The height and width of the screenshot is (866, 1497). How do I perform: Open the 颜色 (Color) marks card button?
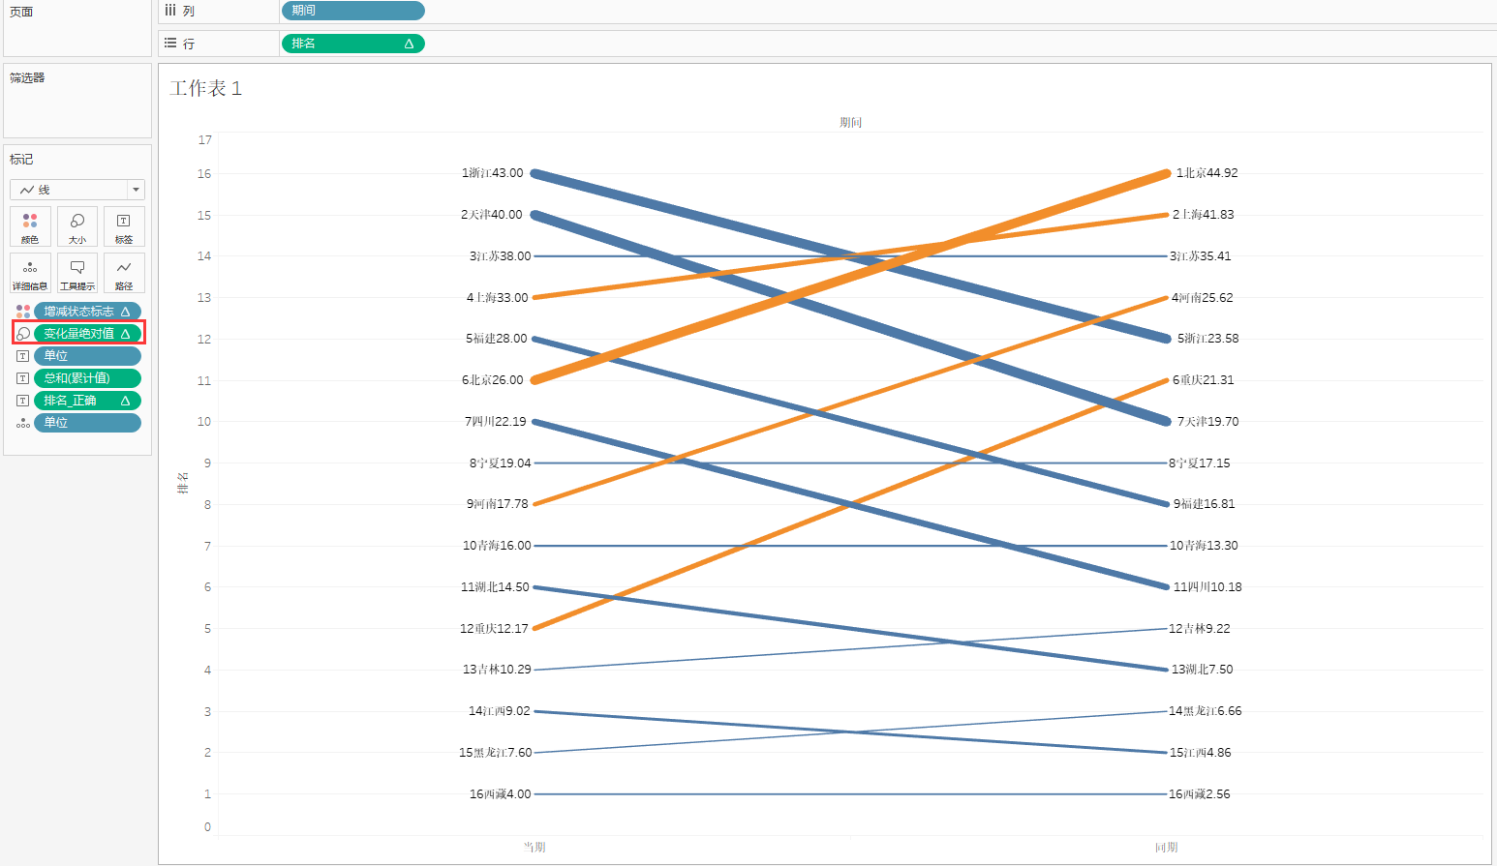coord(30,226)
